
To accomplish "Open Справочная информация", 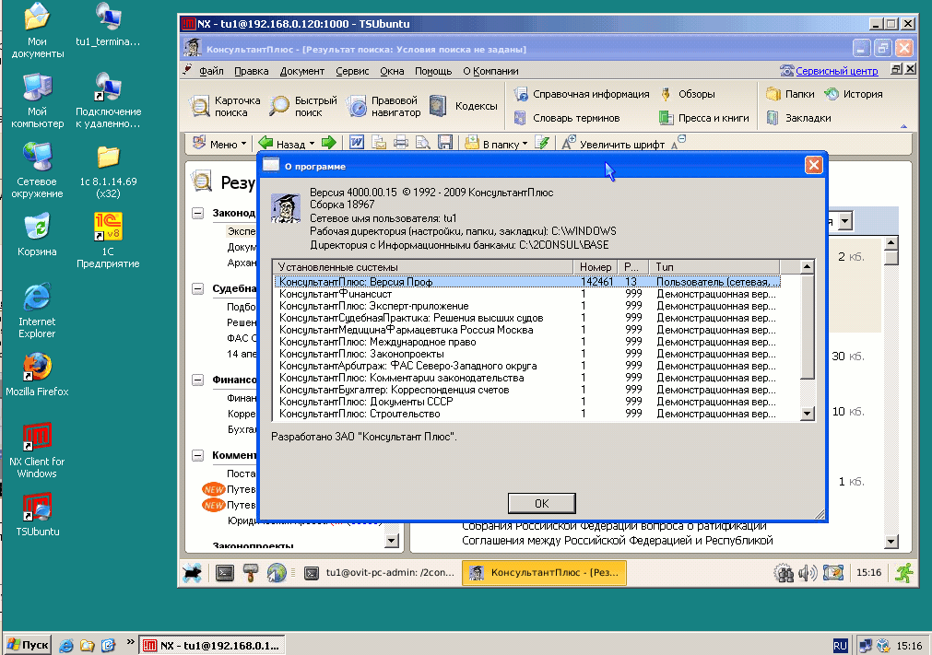I will [582, 94].
